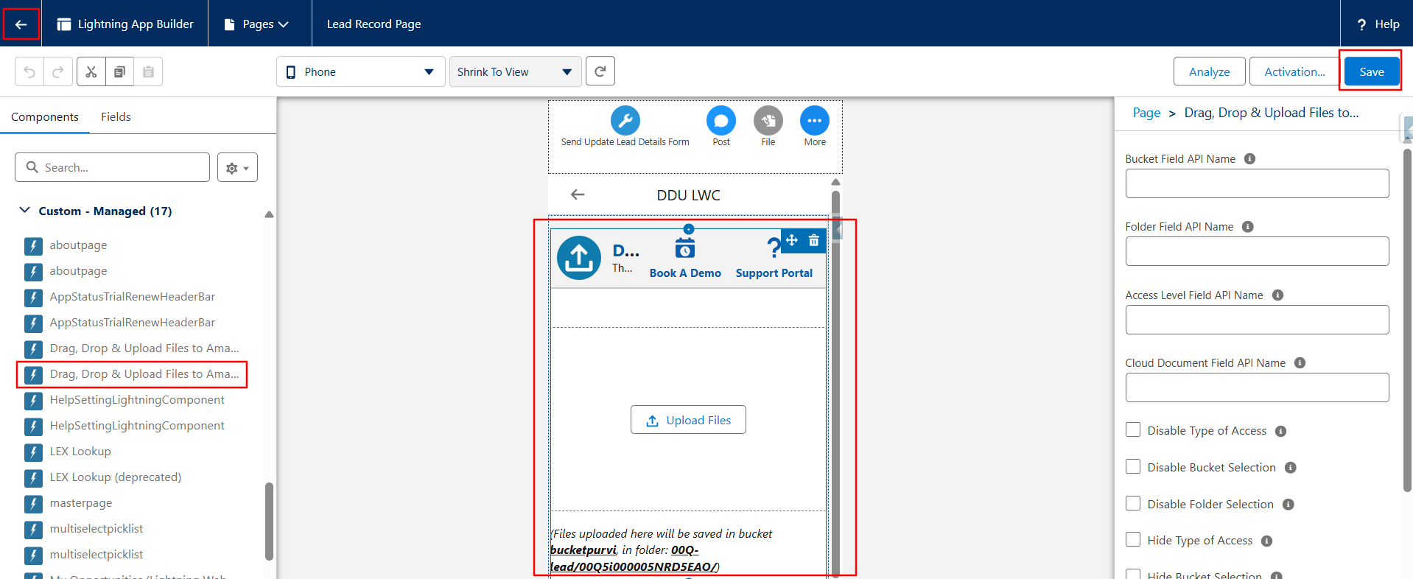The width and height of the screenshot is (1413, 579).
Task: Select LEX Lookup (deprecated) component
Action: 116,477
